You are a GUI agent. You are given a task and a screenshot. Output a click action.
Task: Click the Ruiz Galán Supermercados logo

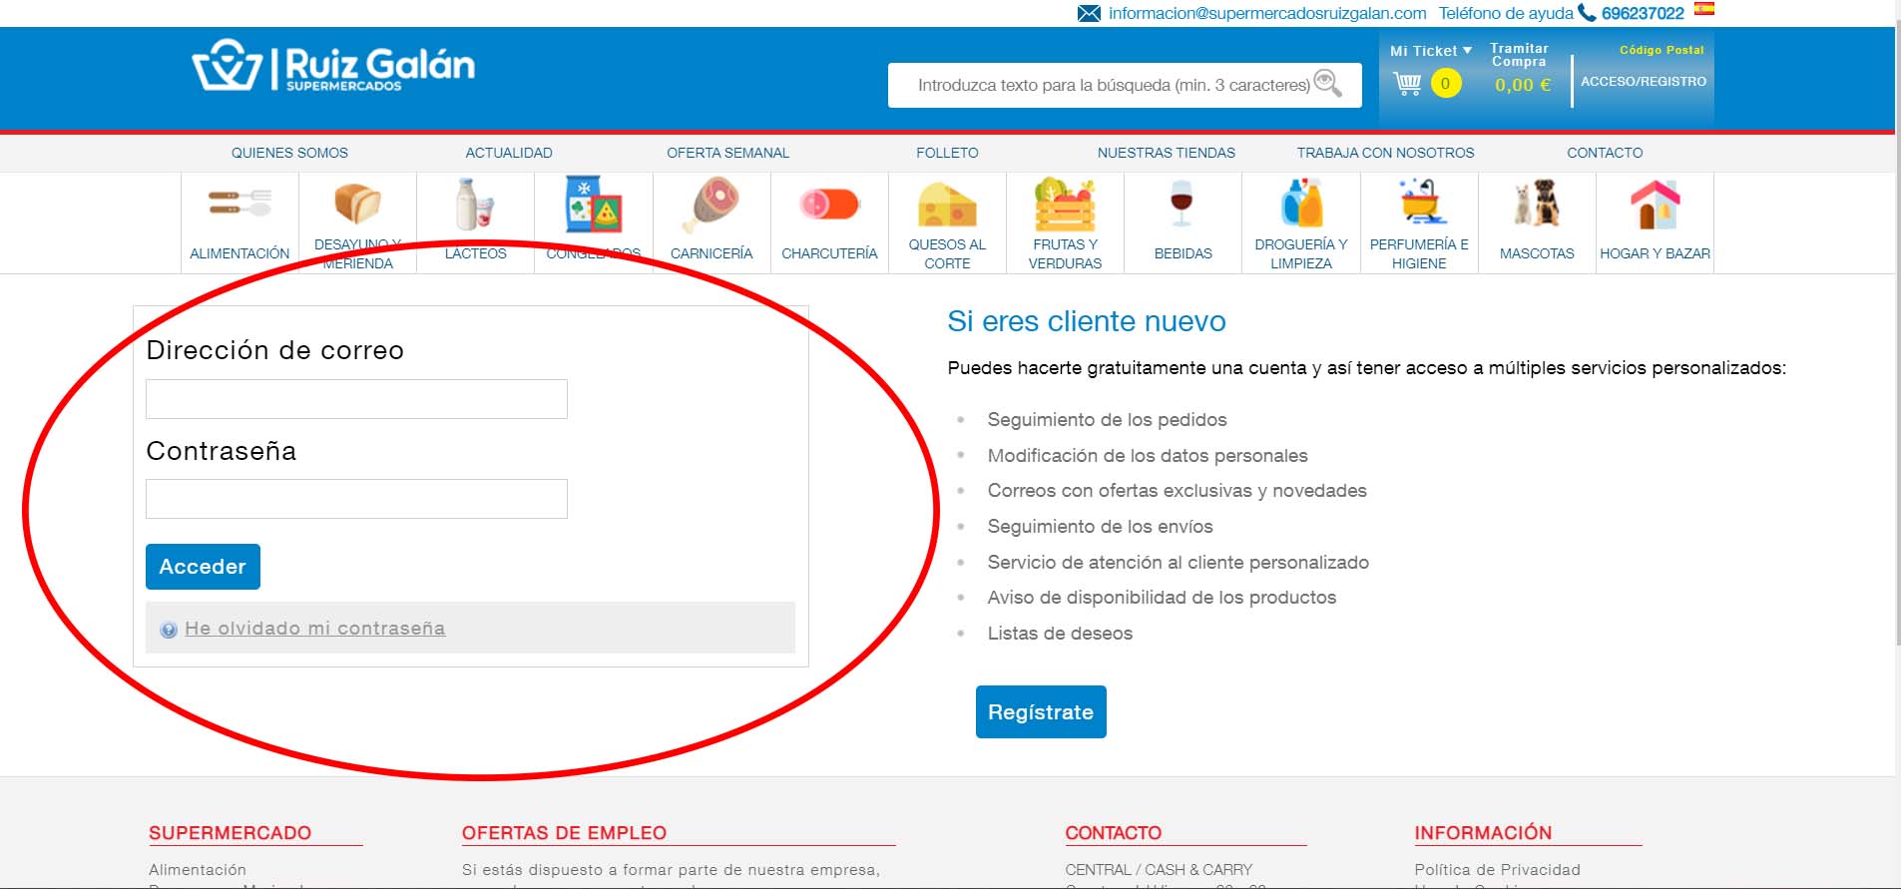(x=333, y=66)
